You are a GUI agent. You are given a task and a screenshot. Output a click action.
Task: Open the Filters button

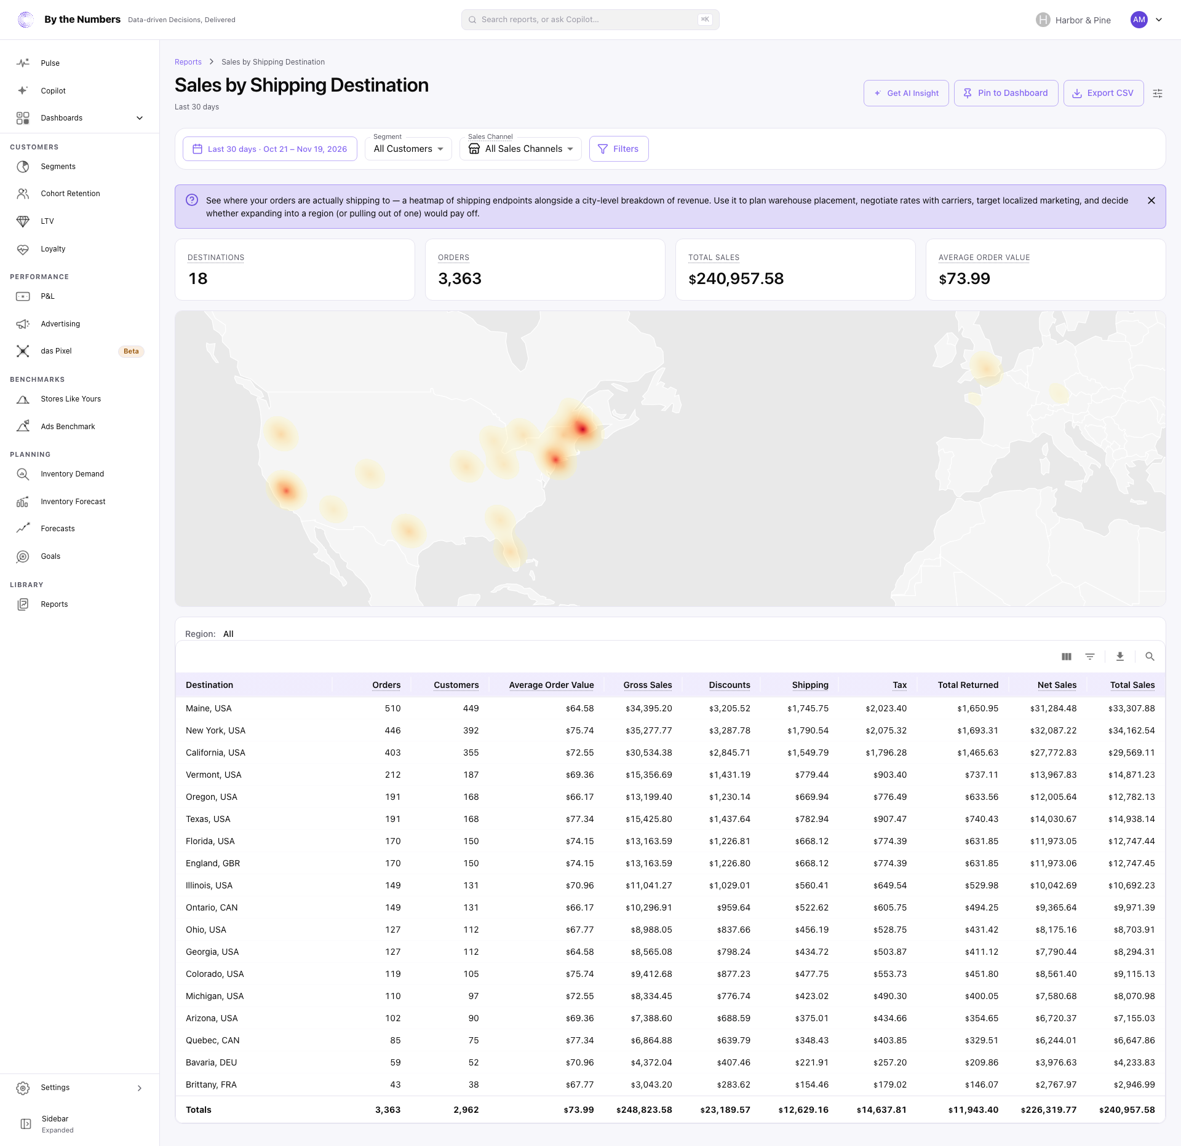click(619, 149)
